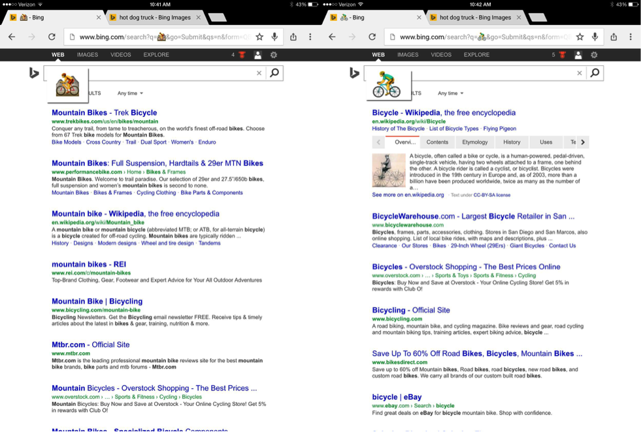Follow See more on en.wikipedia.org link
The image size is (641, 432).
coord(408,195)
